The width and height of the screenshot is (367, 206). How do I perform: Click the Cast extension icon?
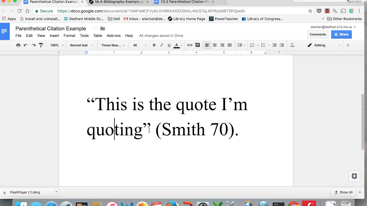343,11
